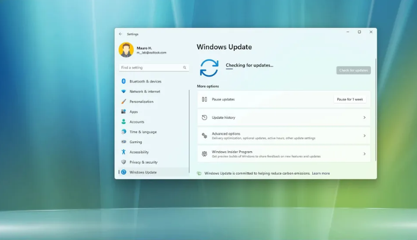The width and height of the screenshot is (417, 240).
Task: Open Update history
Action: point(284,117)
